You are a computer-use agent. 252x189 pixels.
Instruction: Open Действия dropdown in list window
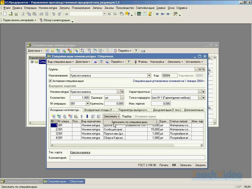click(35, 51)
